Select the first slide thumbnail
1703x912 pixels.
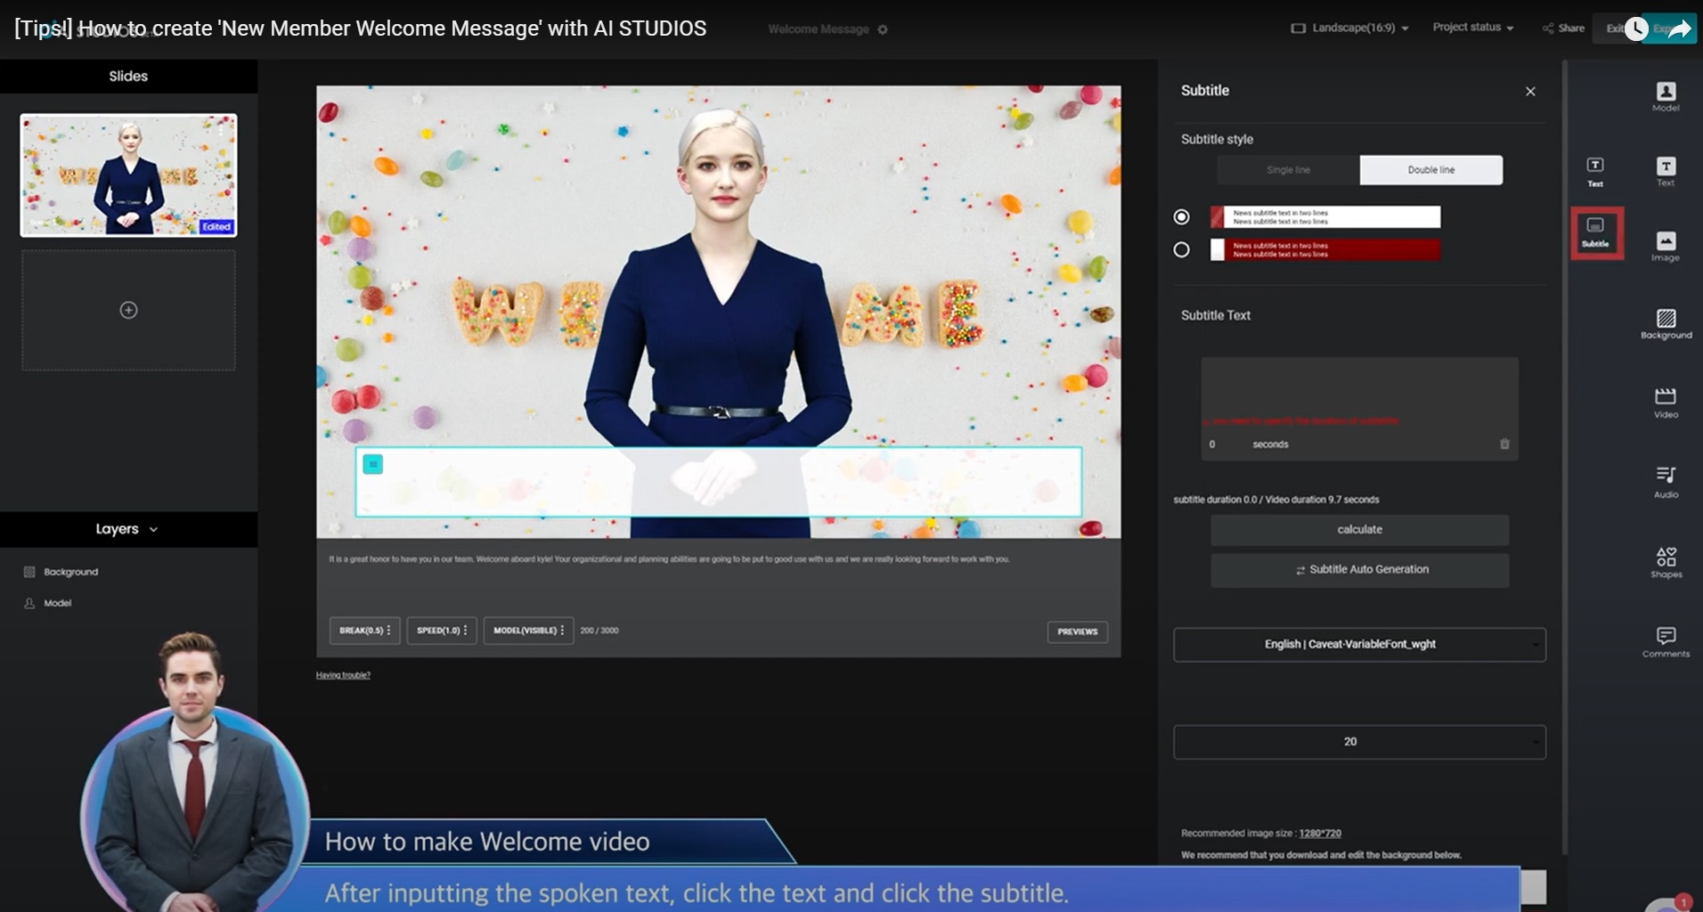[128, 175]
